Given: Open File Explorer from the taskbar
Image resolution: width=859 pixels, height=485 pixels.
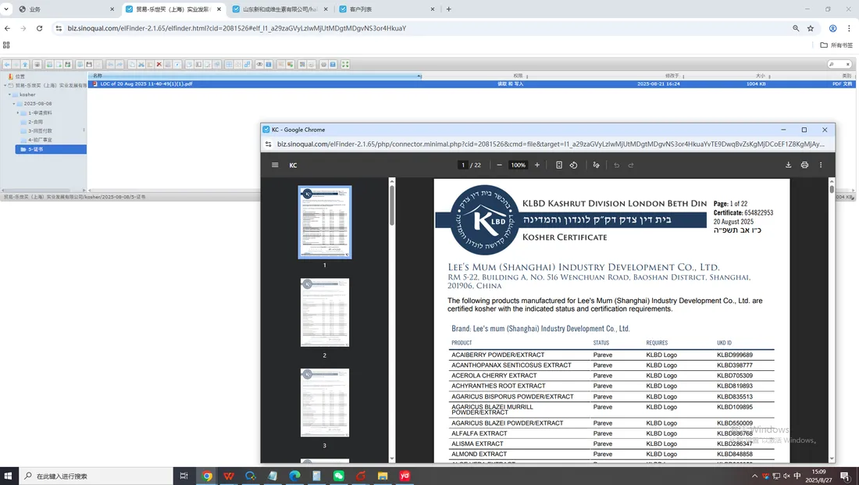Looking at the screenshot, I should pyautogui.click(x=383, y=476).
